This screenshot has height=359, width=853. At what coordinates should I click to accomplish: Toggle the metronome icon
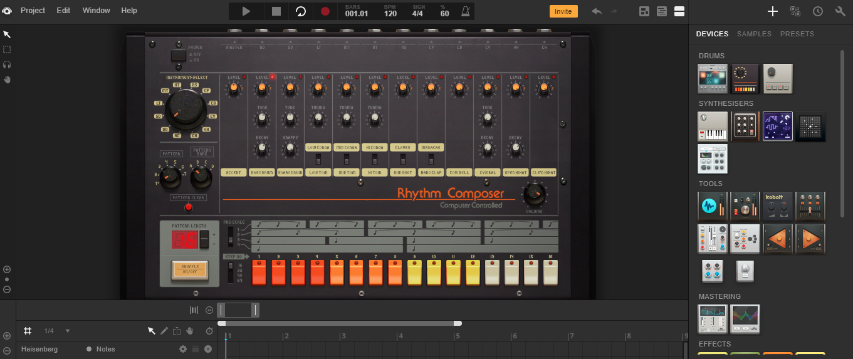(464, 11)
